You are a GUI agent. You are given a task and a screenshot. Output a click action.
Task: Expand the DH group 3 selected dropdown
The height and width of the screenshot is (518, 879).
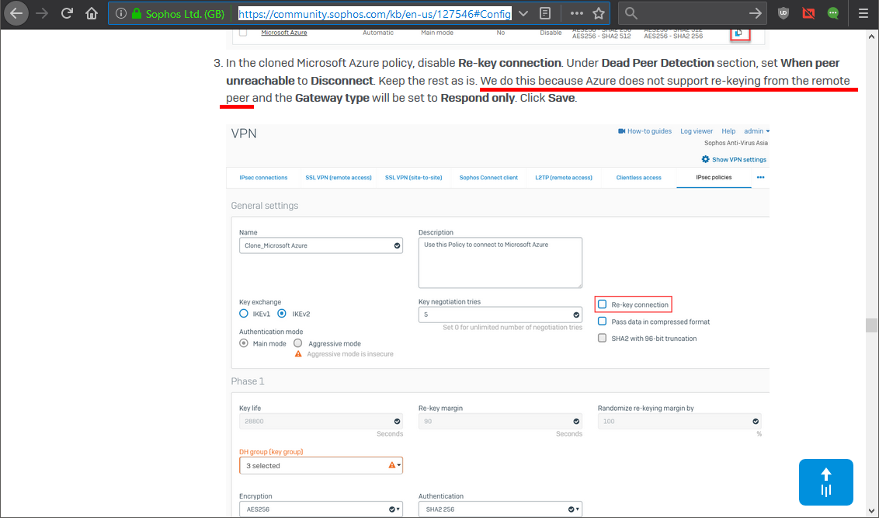coord(321,465)
